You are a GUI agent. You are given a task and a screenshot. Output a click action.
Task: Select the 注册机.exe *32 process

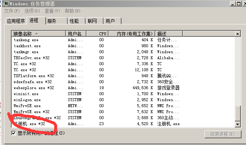[123, 124]
